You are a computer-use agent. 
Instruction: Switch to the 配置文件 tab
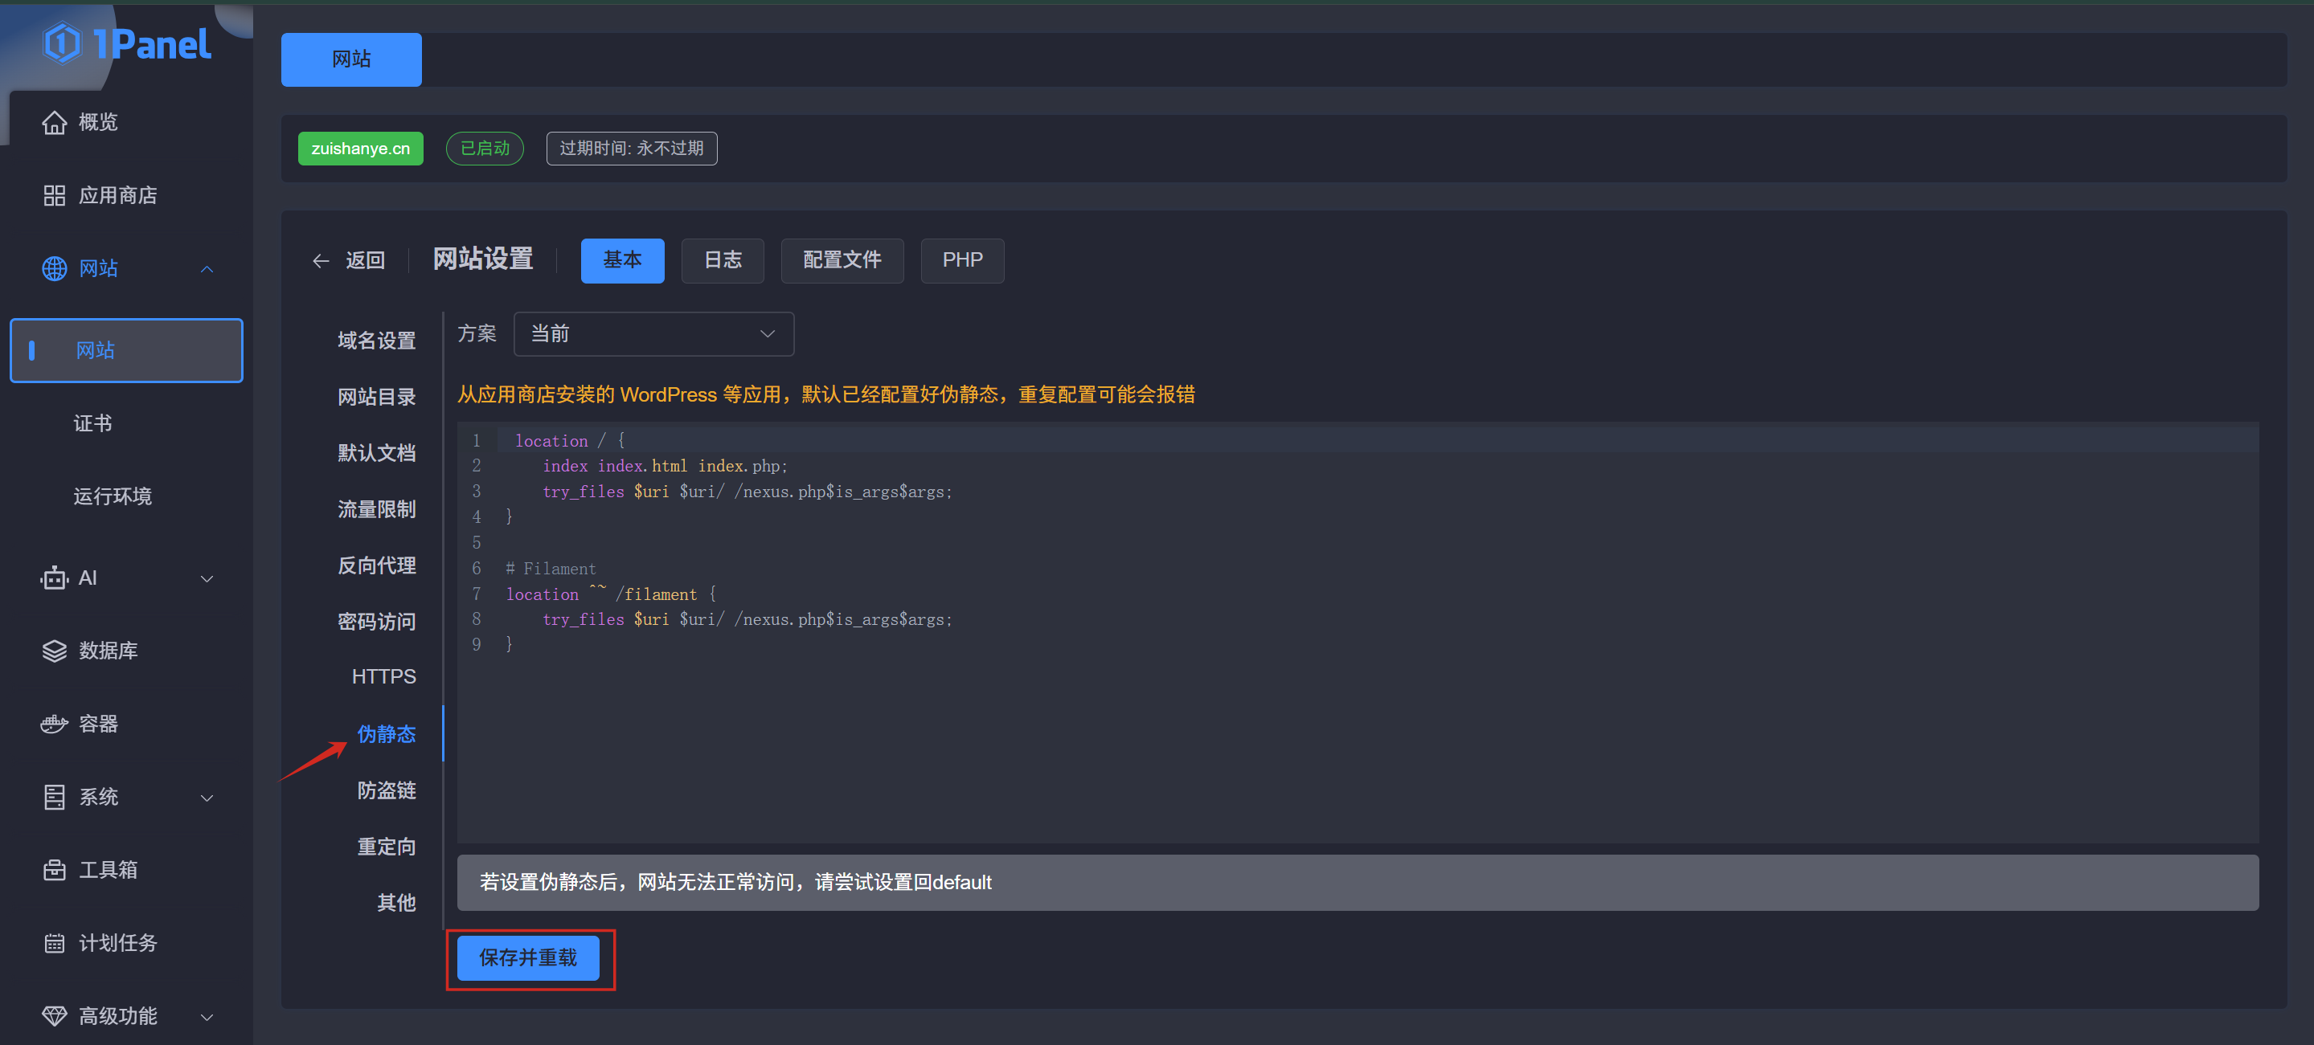click(x=841, y=260)
